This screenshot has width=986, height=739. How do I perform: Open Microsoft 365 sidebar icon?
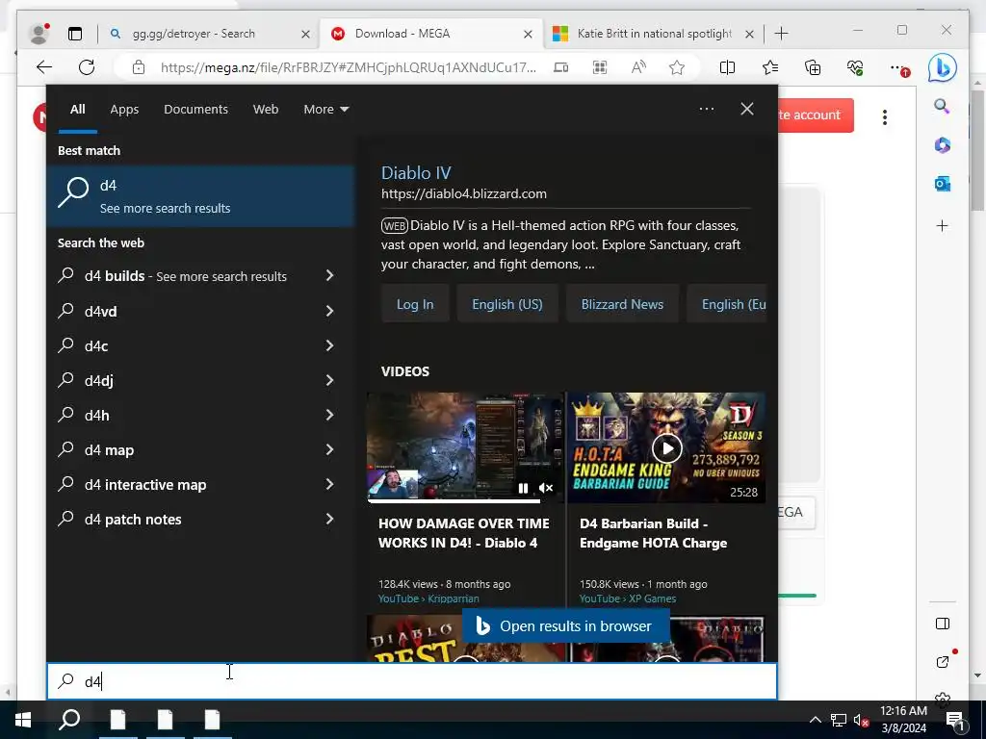942,145
